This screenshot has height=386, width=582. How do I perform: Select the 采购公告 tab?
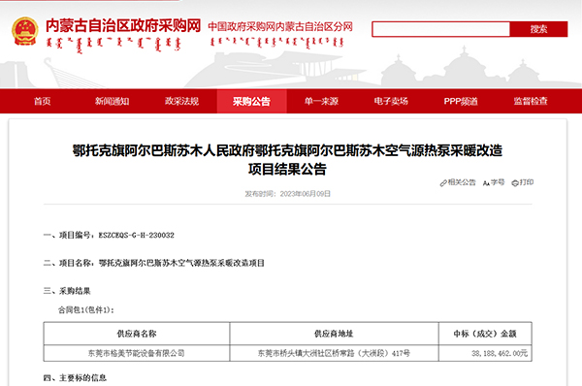tap(251, 101)
